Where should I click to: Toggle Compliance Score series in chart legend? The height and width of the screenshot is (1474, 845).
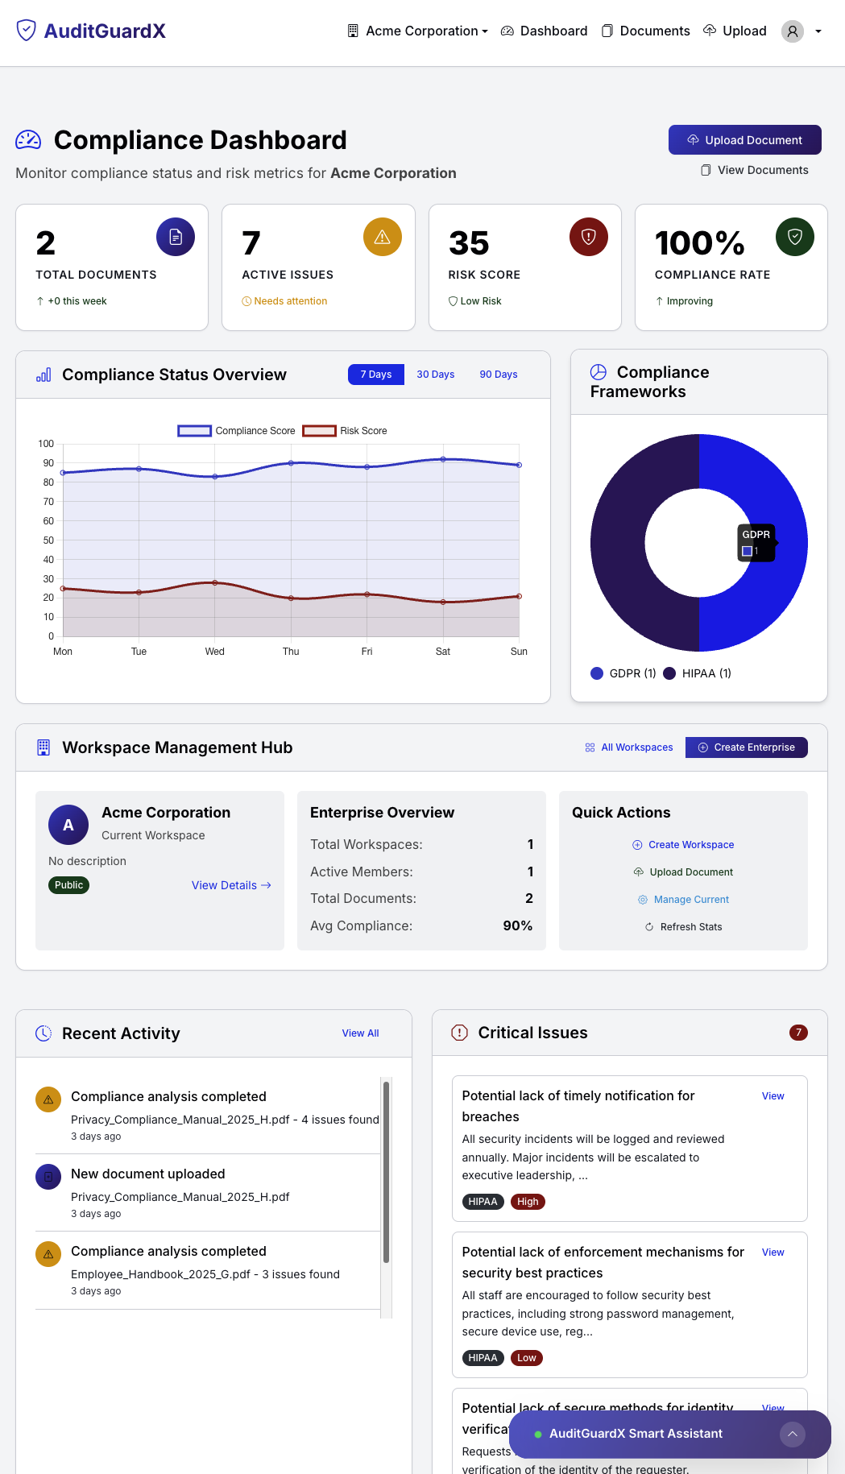(x=237, y=431)
